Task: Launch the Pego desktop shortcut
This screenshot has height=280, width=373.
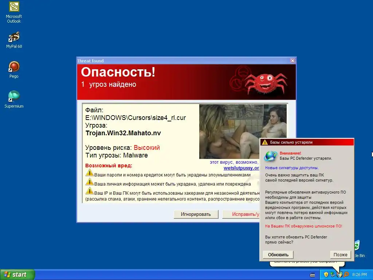Action: (x=14, y=70)
